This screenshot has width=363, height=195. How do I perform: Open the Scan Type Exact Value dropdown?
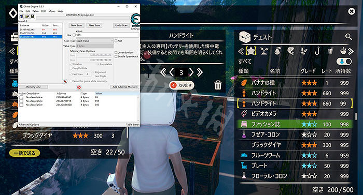point(94,41)
